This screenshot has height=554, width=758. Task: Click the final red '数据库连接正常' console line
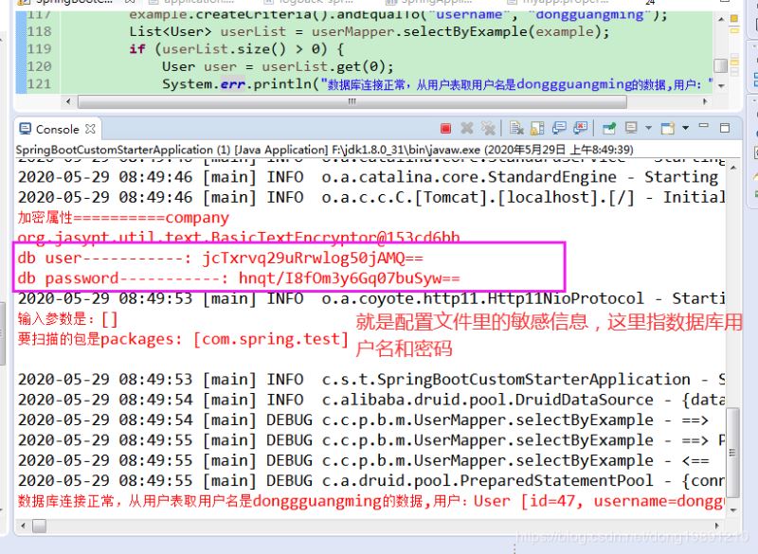tap(370, 501)
